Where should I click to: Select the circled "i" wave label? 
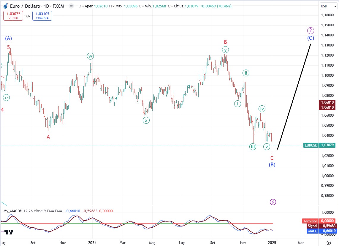pyautogui.click(x=237, y=104)
